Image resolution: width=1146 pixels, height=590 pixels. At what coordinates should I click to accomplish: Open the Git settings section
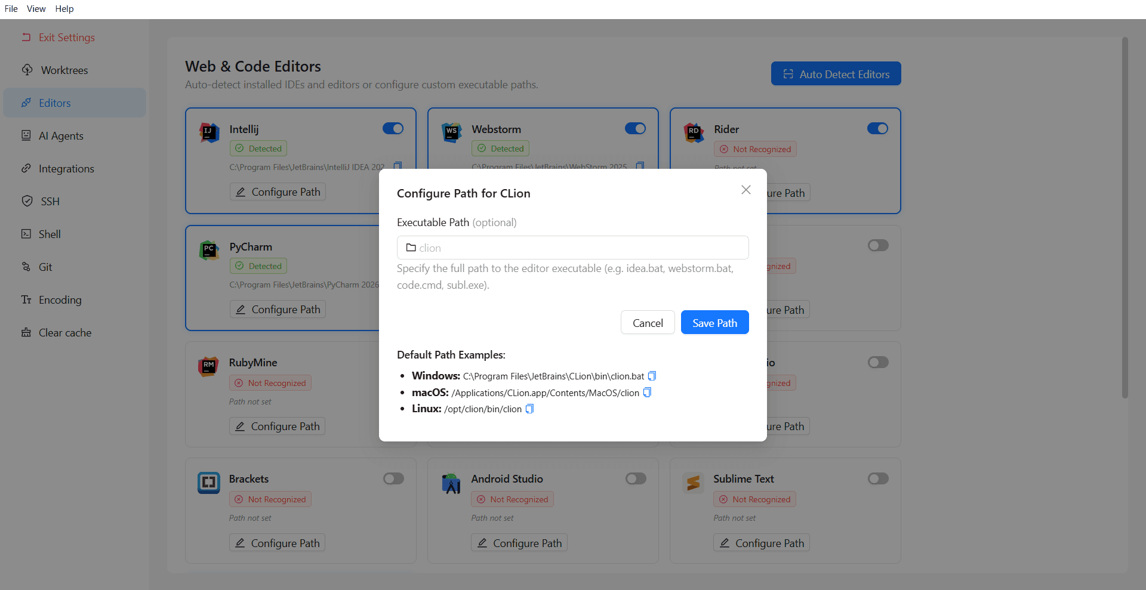(75, 267)
